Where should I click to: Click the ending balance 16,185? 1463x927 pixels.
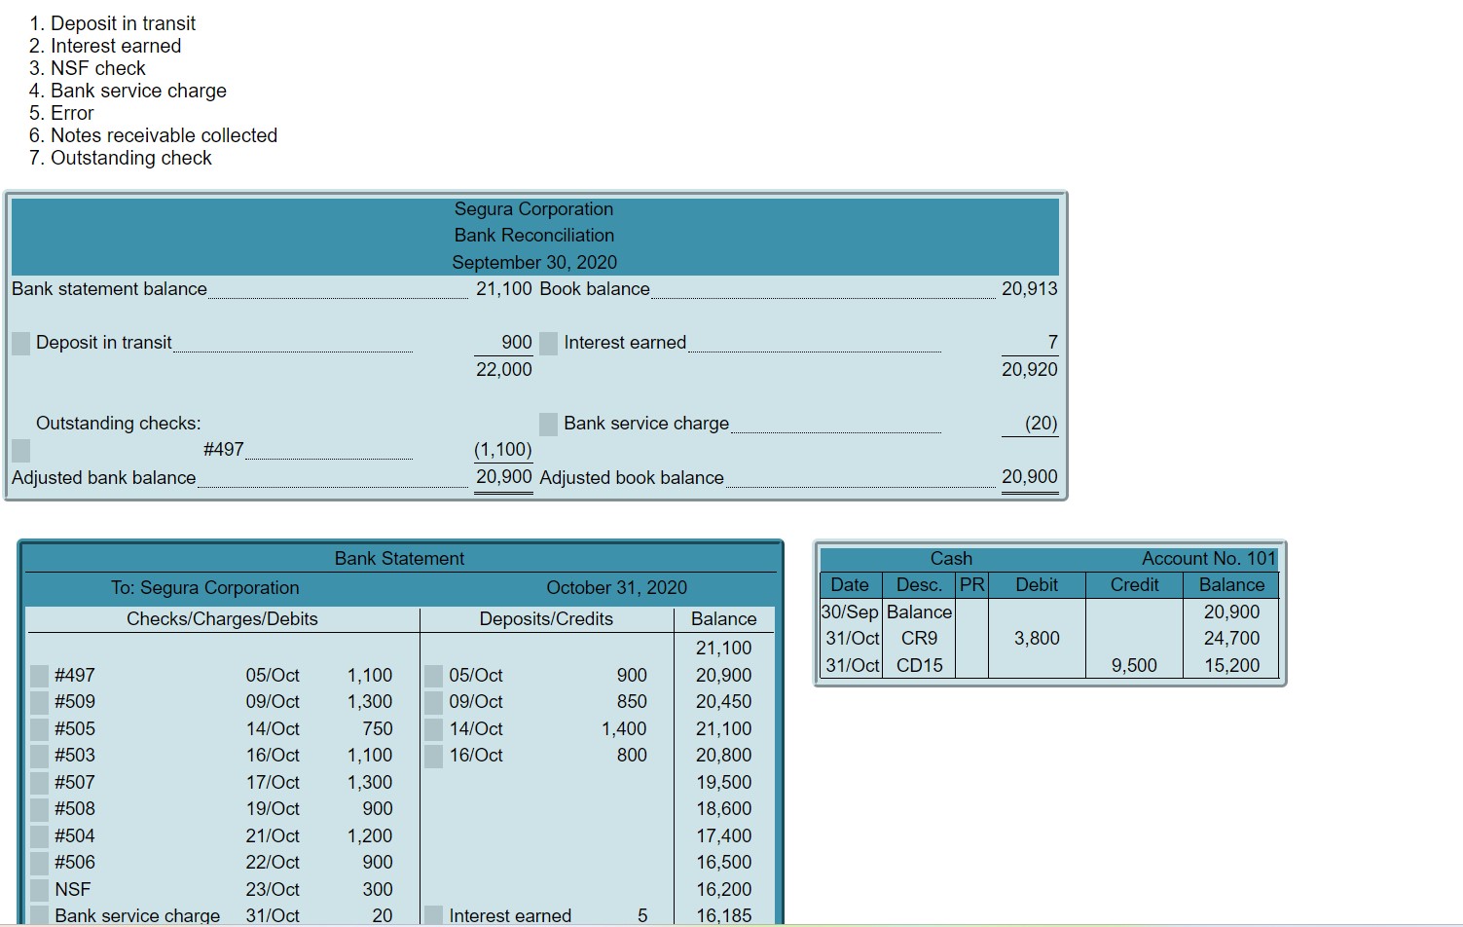(723, 916)
